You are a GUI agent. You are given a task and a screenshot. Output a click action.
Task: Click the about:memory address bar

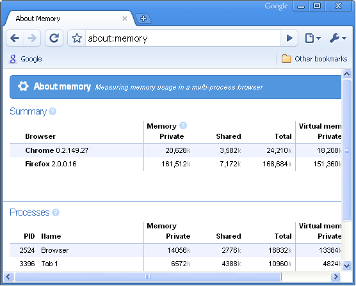coord(182,38)
